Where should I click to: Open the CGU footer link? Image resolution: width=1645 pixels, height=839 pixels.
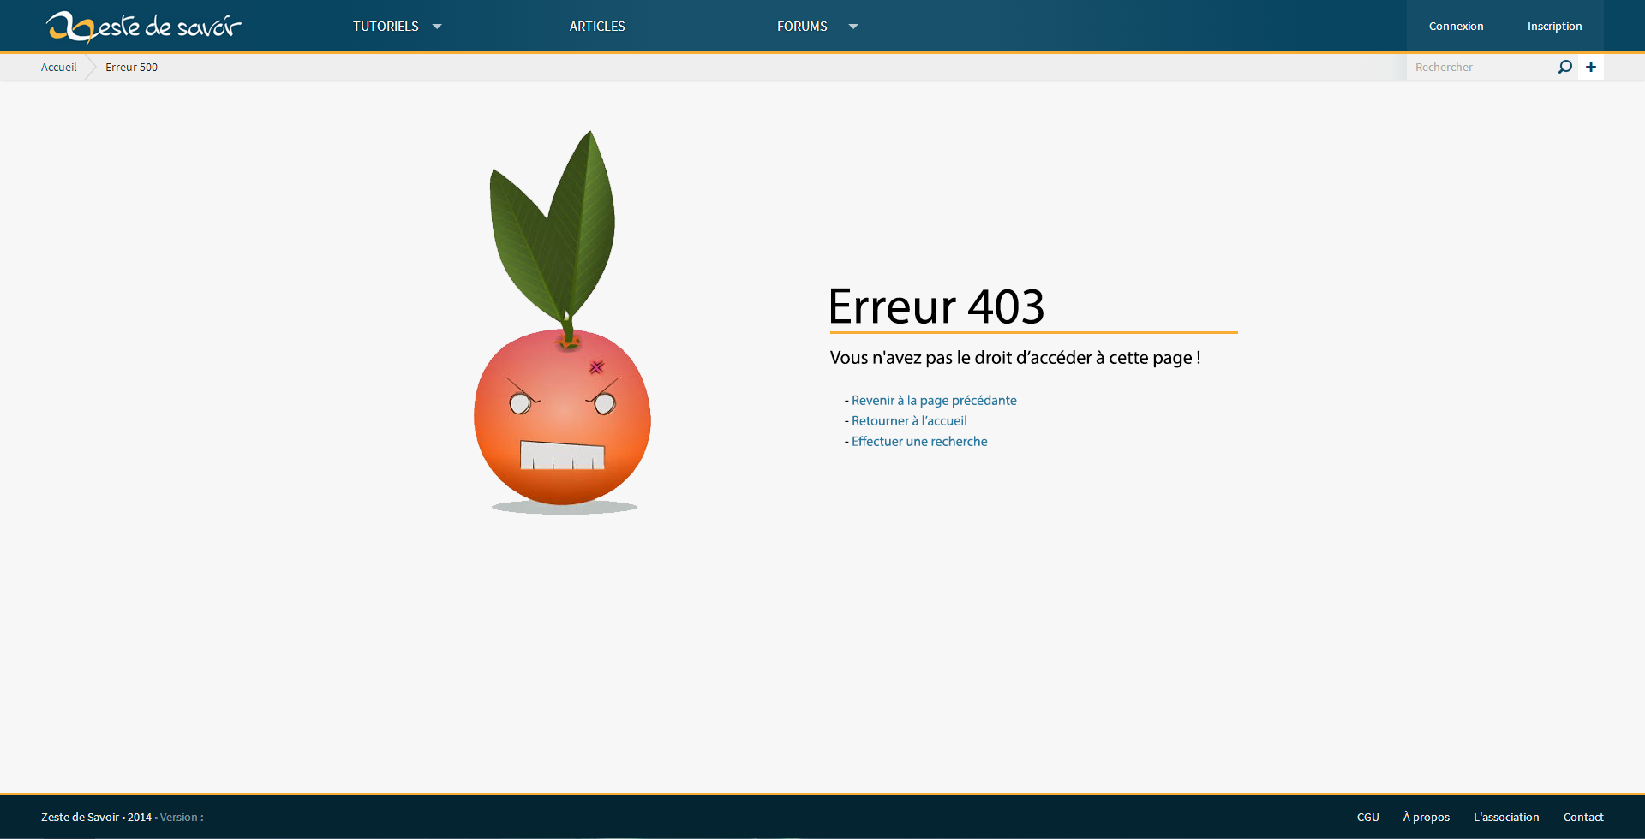1367,817
